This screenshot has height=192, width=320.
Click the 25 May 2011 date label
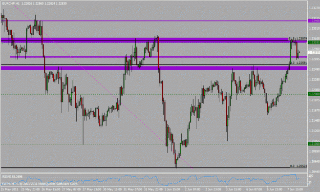pos(9,189)
